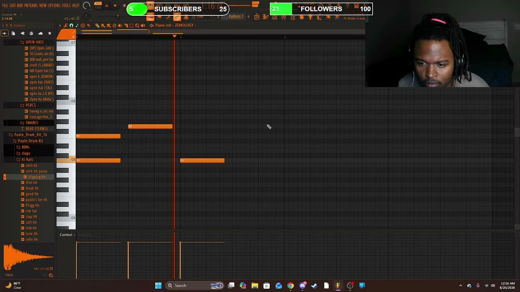
Task: Open piano roll menu wrench icon
Action: click(65, 26)
